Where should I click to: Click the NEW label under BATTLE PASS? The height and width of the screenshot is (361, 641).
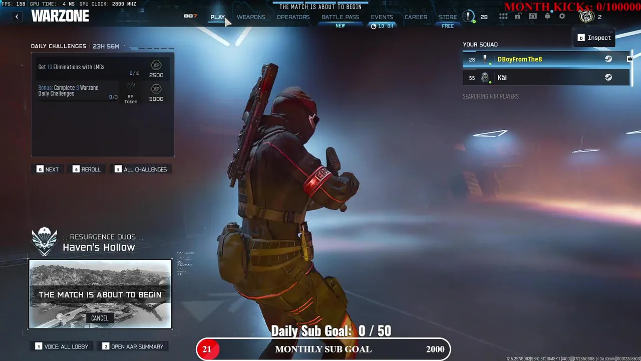click(340, 26)
